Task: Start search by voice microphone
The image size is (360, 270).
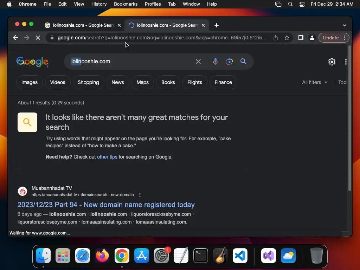Action: pos(216,62)
